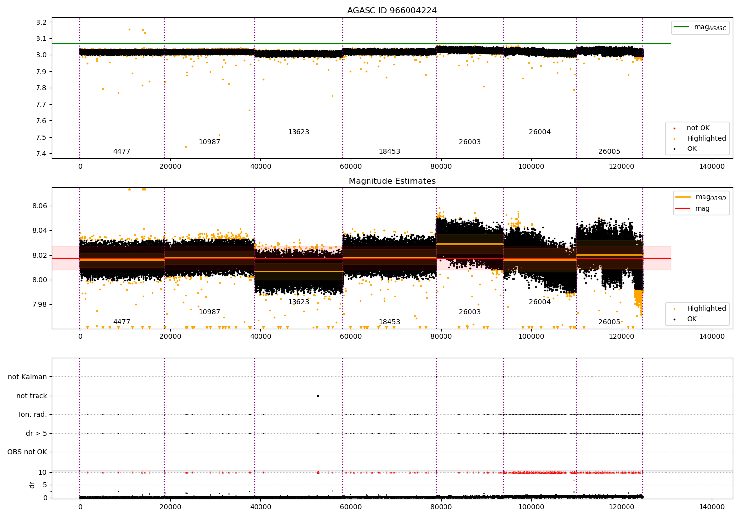This screenshot has width=740, height=518.
Task: Click the title 'AGASC ID 966004224'
Action: pos(392,11)
